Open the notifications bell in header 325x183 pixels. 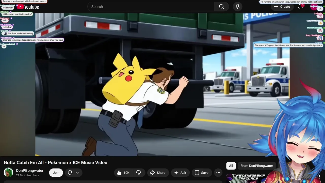pos(300,7)
